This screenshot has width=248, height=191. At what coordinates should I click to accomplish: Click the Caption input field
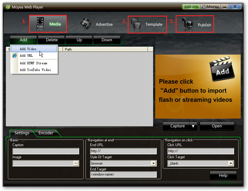point(46,151)
